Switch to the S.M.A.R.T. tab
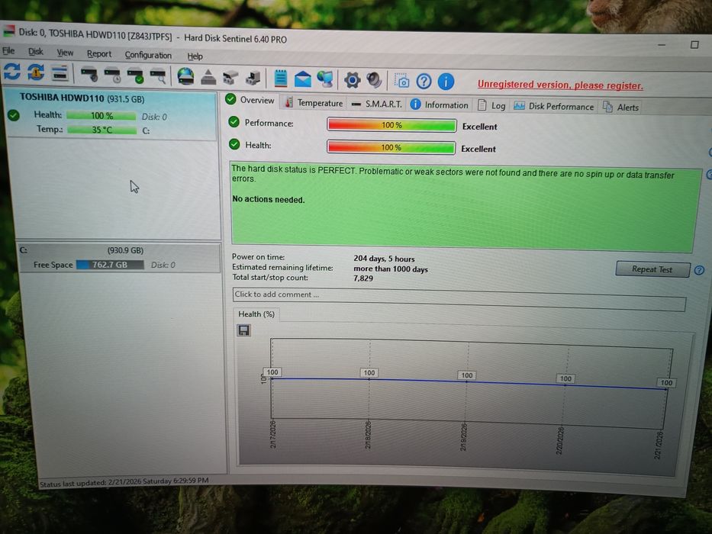The height and width of the screenshot is (534, 712). [x=377, y=104]
